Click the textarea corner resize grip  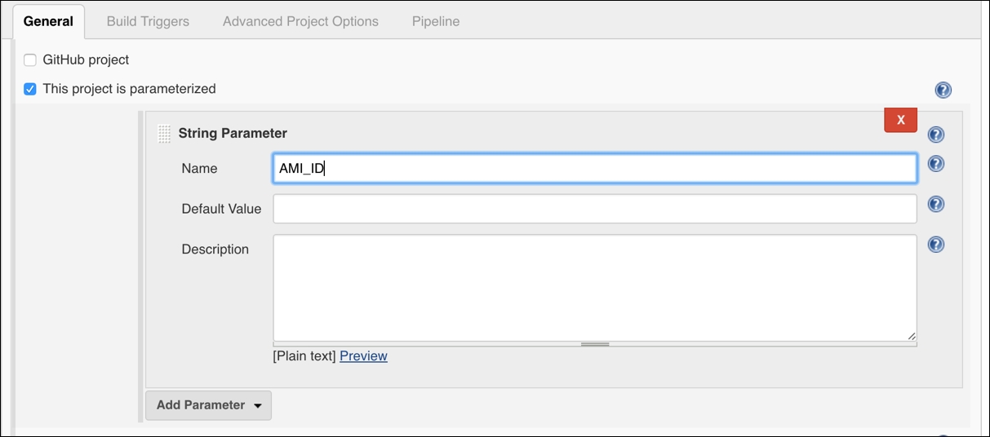click(x=911, y=335)
